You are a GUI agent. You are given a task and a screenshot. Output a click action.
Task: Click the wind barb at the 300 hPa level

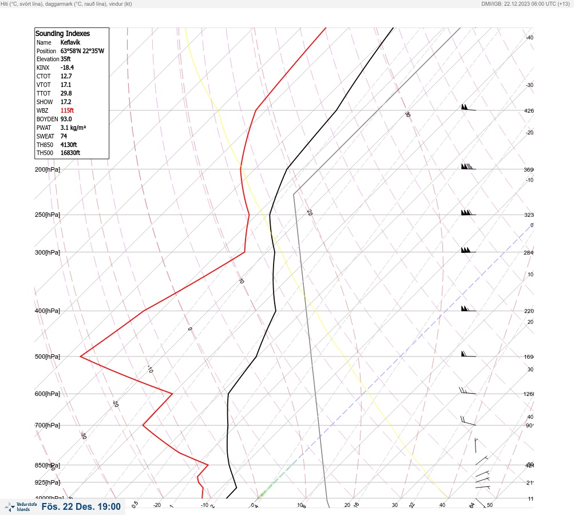468,250
